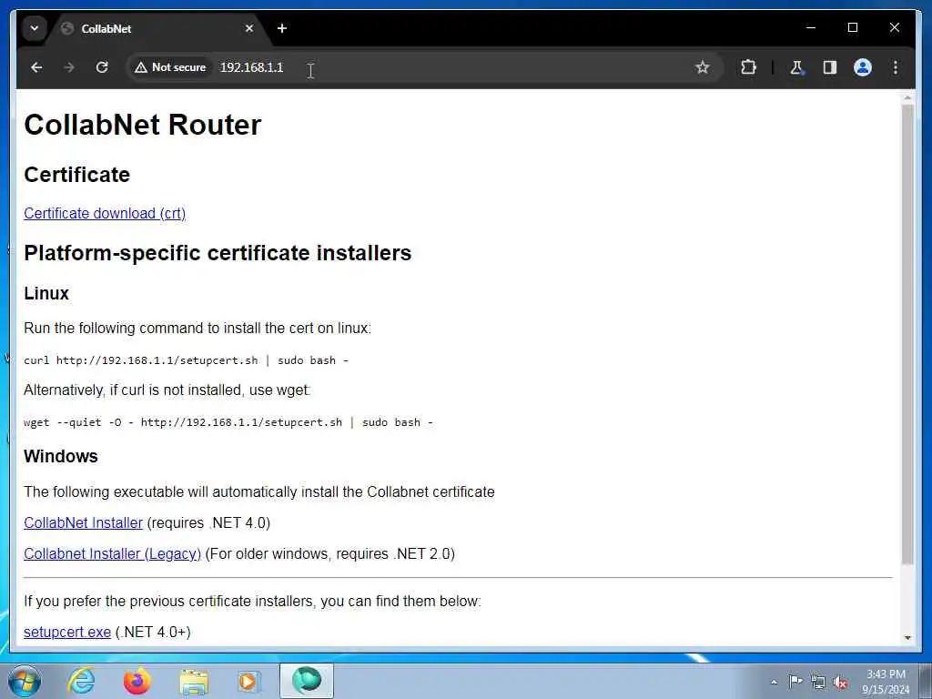Maximize the browser window
932x699 pixels.
coord(852,28)
